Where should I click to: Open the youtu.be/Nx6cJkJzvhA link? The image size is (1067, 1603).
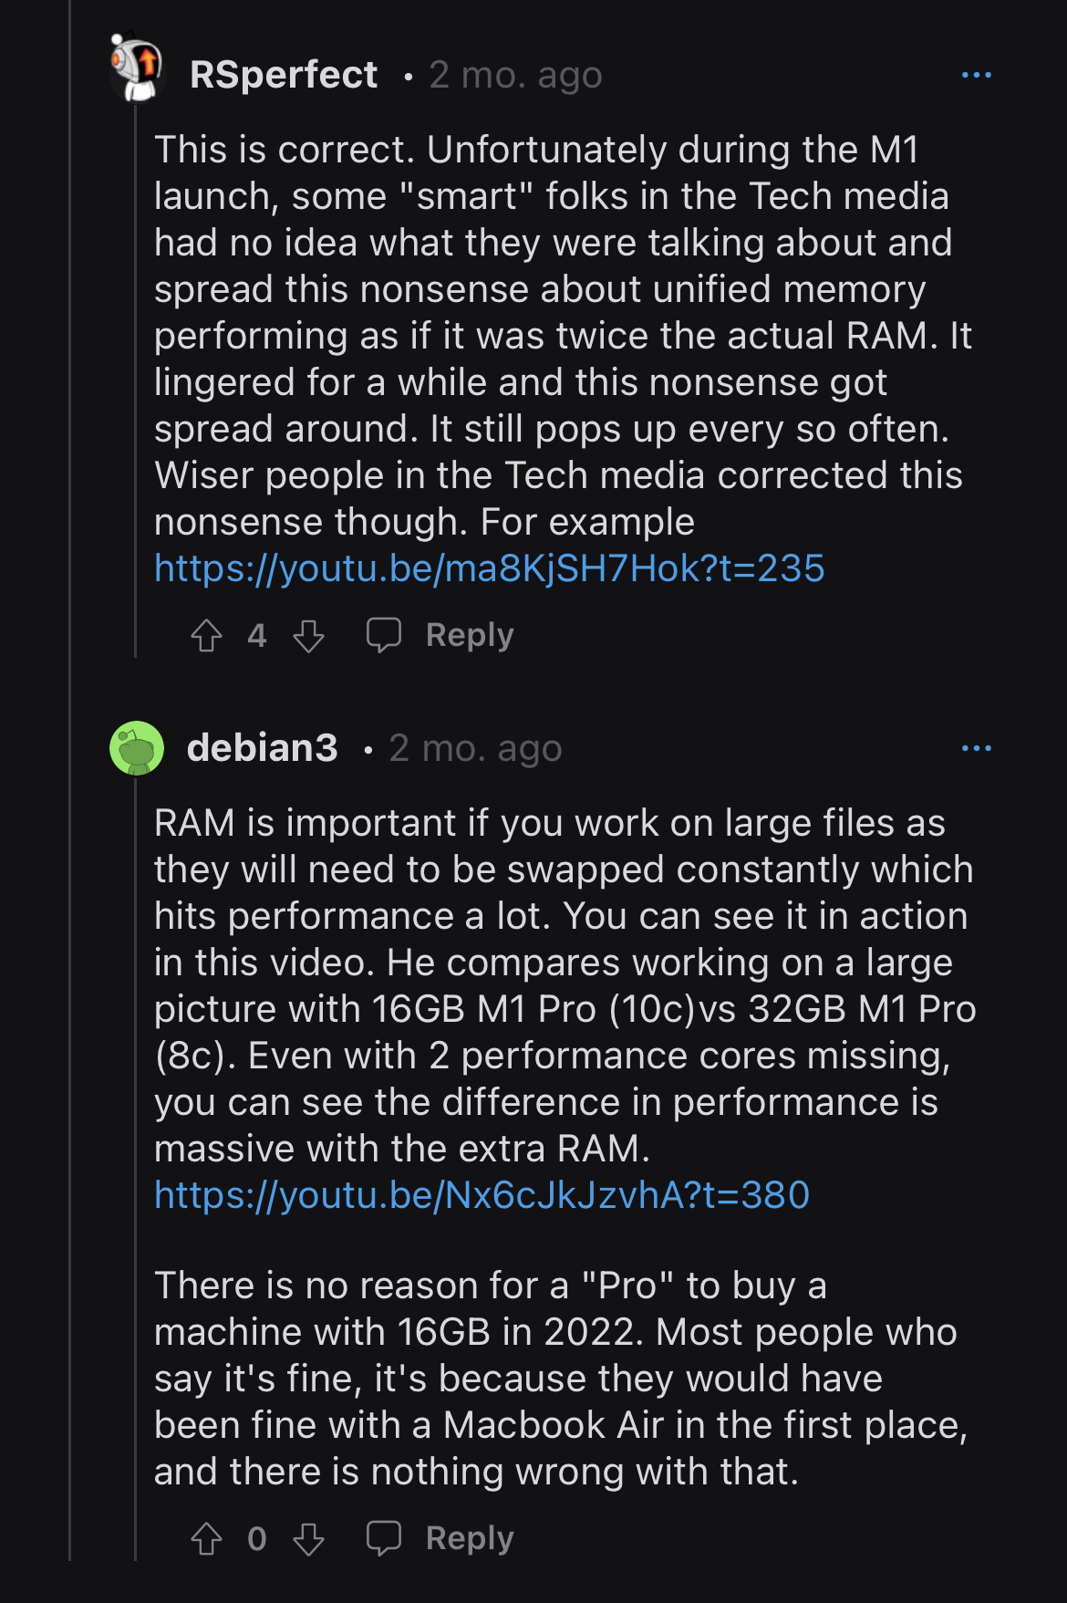coord(482,1195)
